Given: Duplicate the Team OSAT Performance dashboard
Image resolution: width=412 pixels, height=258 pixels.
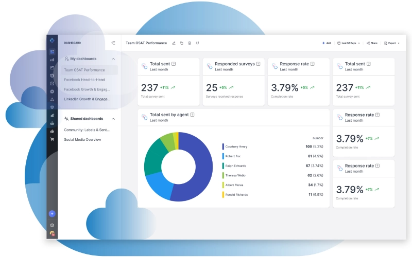Looking at the screenshot, I should tap(182, 43).
